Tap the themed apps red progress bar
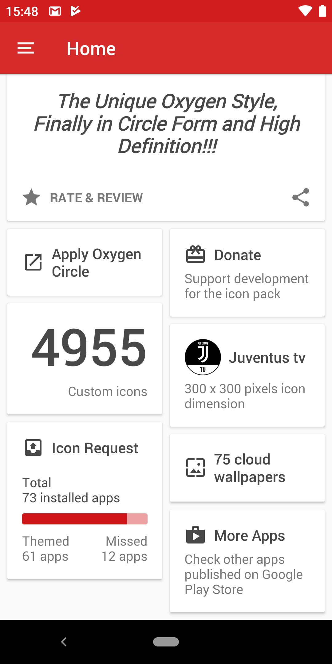This screenshot has width=332, height=664. 74,519
